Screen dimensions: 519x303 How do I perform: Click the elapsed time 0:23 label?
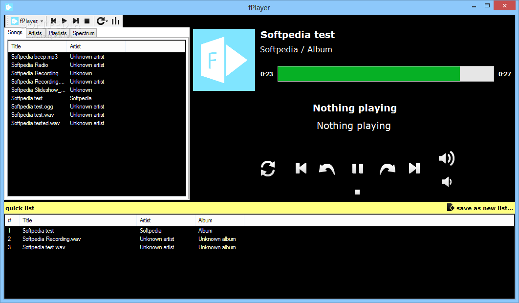click(267, 74)
